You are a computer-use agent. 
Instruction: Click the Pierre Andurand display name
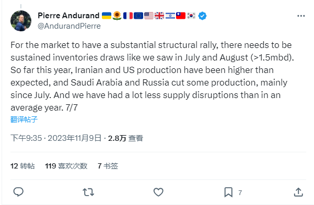[68, 16]
